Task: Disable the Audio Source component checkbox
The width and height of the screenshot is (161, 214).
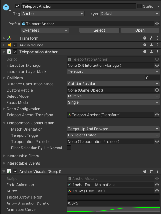Action: tap(15, 45)
